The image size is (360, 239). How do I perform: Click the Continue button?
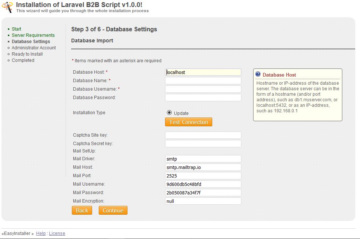(x=113, y=210)
